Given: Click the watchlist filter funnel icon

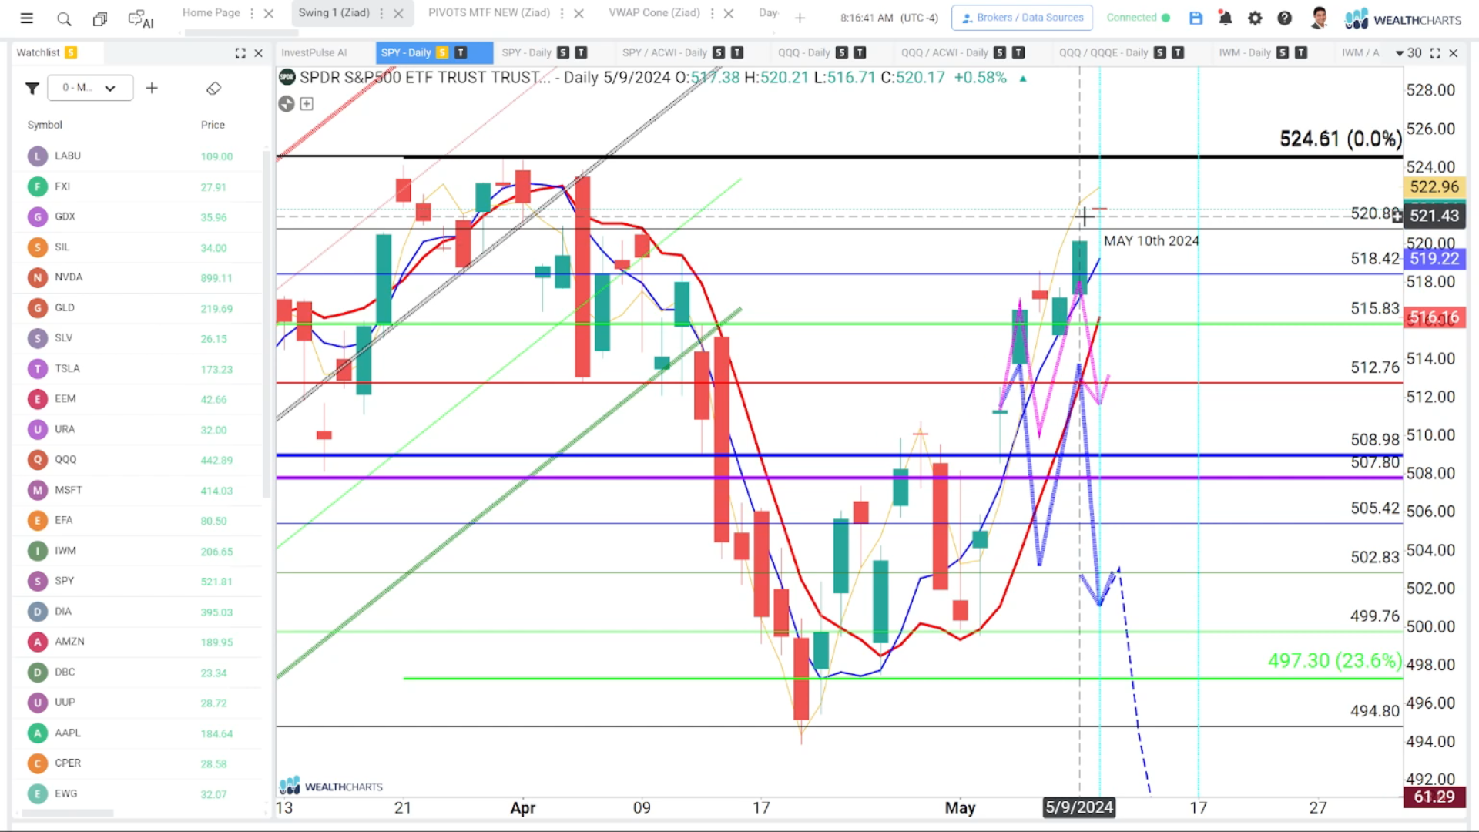Looking at the screenshot, I should click(32, 88).
